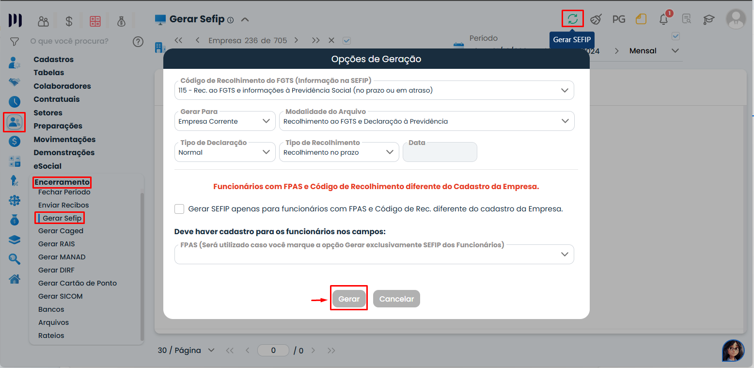Select Gerar RAIS in the submenu

click(x=57, y=244)
